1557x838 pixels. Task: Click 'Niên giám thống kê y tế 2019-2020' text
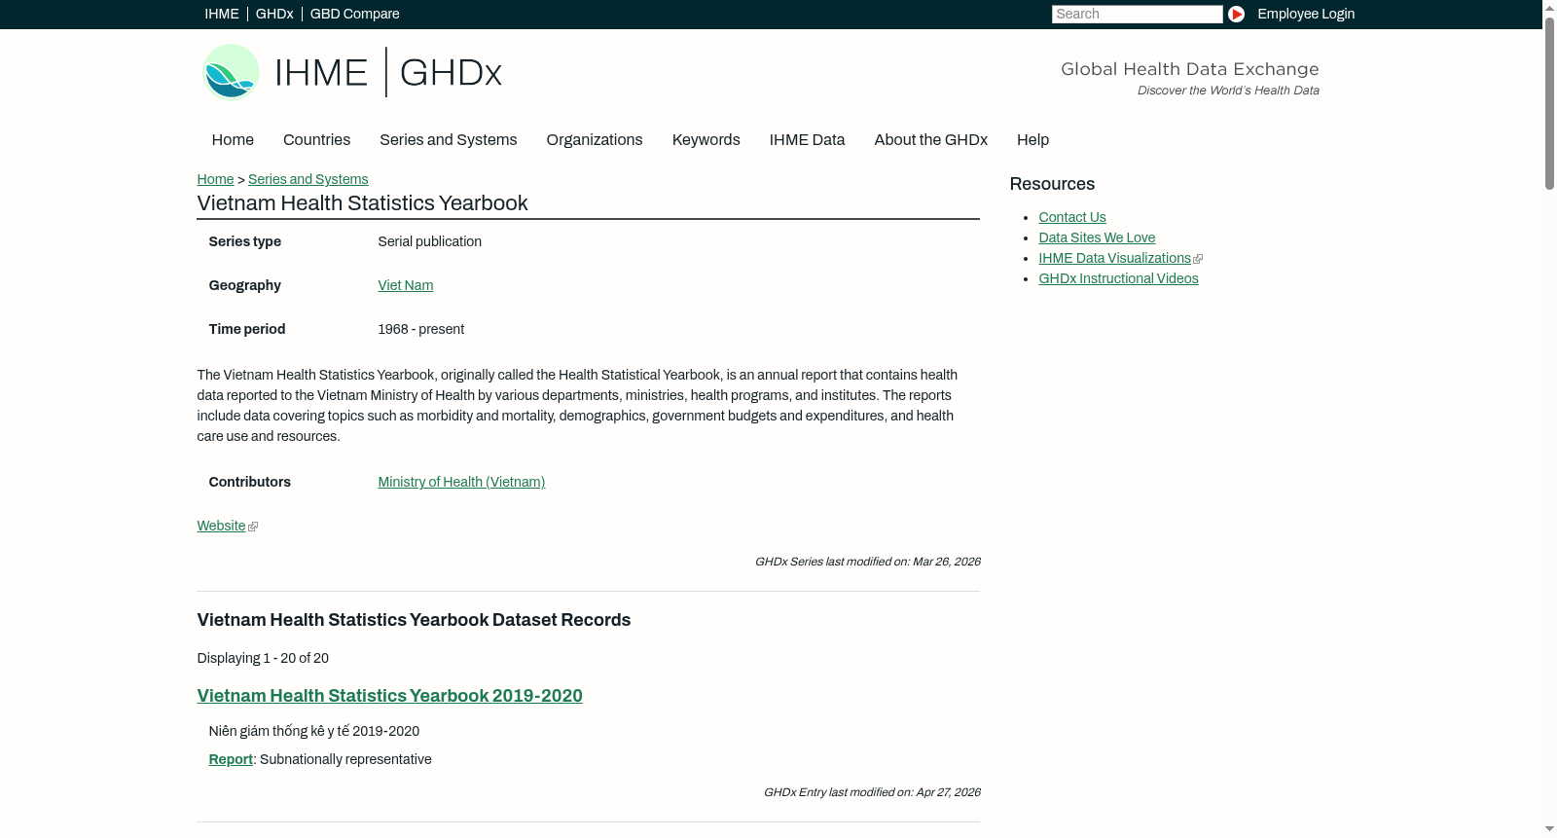pos(313,731)
